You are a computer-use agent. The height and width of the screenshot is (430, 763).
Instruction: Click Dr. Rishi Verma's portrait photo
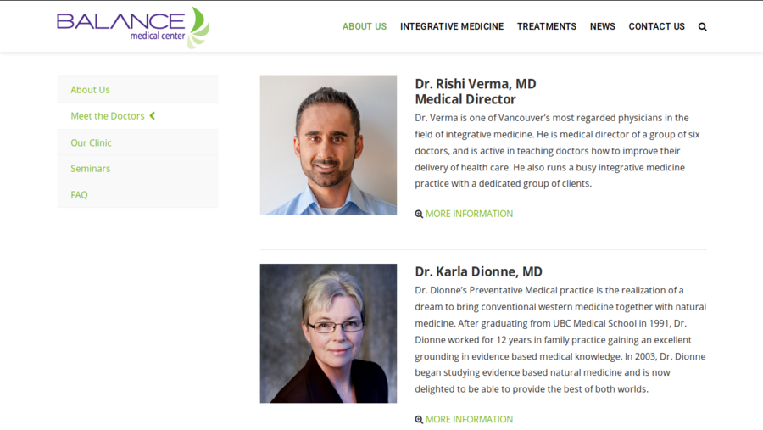click(328, 145)
